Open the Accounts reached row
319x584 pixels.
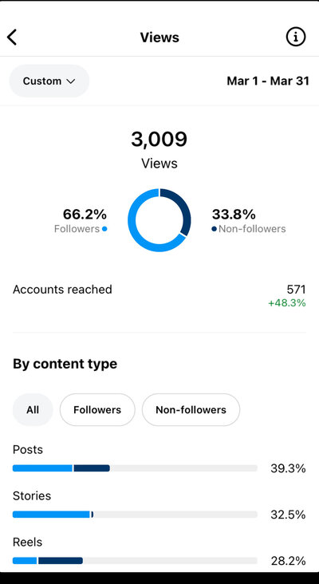(x=159, y=296)
